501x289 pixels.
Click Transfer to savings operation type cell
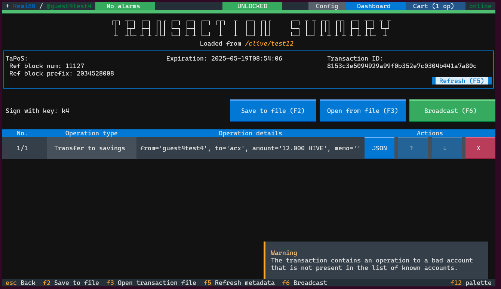[92, 148]
